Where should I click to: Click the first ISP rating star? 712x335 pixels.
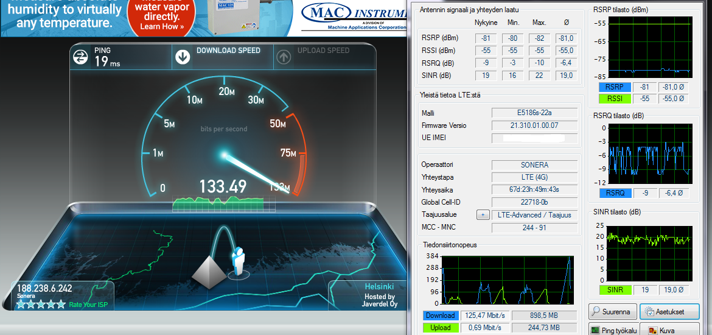pos(21,305)
